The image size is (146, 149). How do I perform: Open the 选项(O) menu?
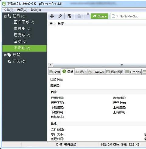(x=22, y=10)
